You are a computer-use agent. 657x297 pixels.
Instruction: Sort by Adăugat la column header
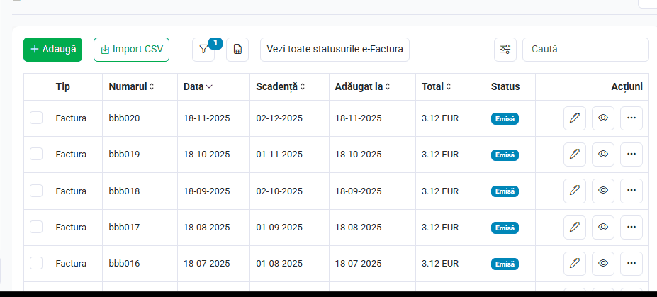362,86
